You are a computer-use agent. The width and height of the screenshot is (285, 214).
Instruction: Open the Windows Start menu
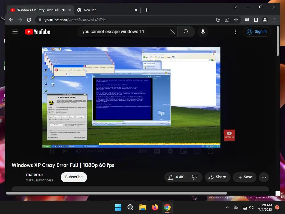(x=118, y=207)
